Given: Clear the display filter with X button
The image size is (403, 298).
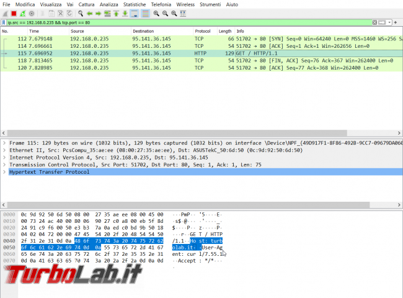Looking at the screenshot, I should (x=374, y=22).
